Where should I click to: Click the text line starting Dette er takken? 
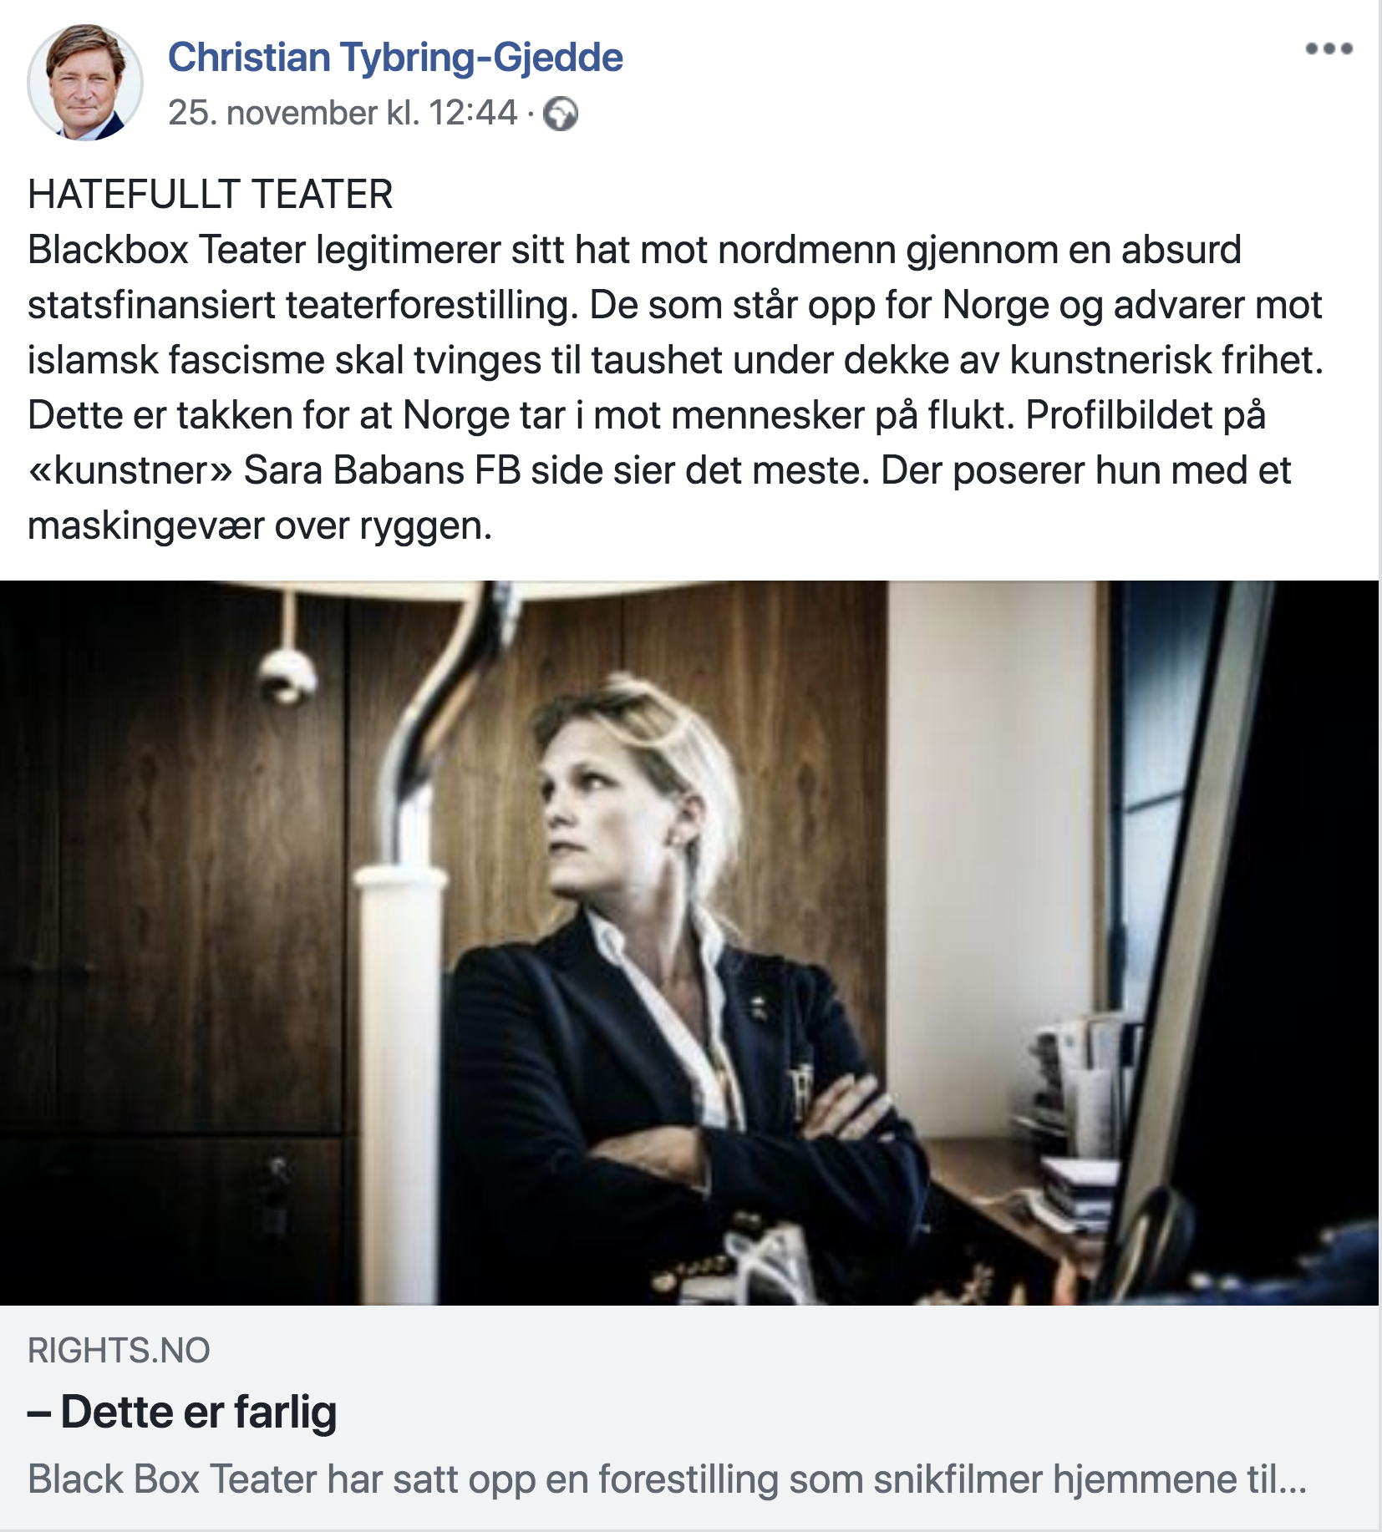pyautogui.click(x=646, y=415)
